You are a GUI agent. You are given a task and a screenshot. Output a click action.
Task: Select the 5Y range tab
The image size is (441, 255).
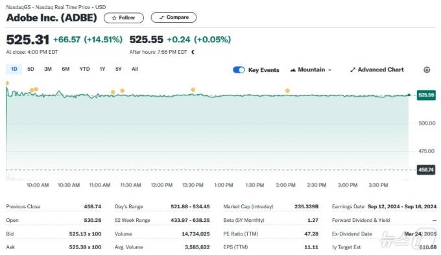click(119, 69)
